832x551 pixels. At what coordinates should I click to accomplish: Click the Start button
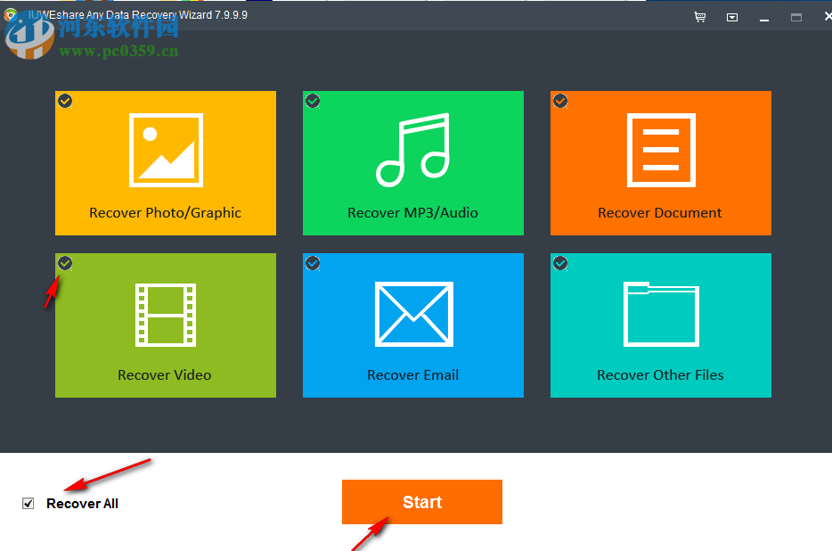point(421,502)
